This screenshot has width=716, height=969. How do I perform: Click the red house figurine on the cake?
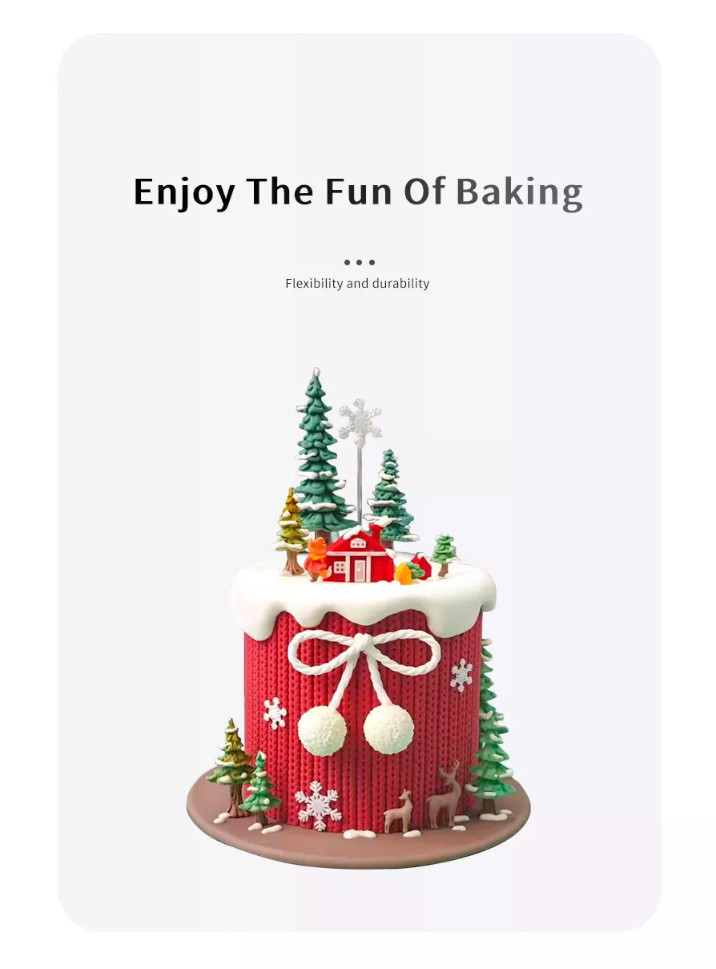(x=358, y=555)
